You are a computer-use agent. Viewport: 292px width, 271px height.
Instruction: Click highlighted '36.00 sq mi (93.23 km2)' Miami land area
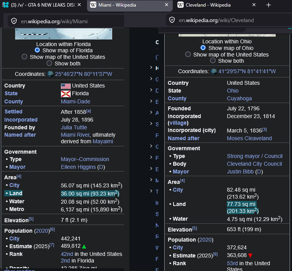pos(90,194)
